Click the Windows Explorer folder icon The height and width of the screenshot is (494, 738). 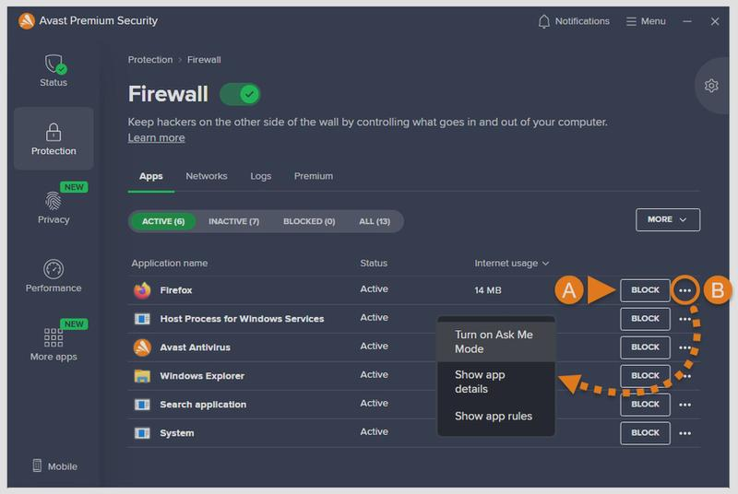coord(142,376)
